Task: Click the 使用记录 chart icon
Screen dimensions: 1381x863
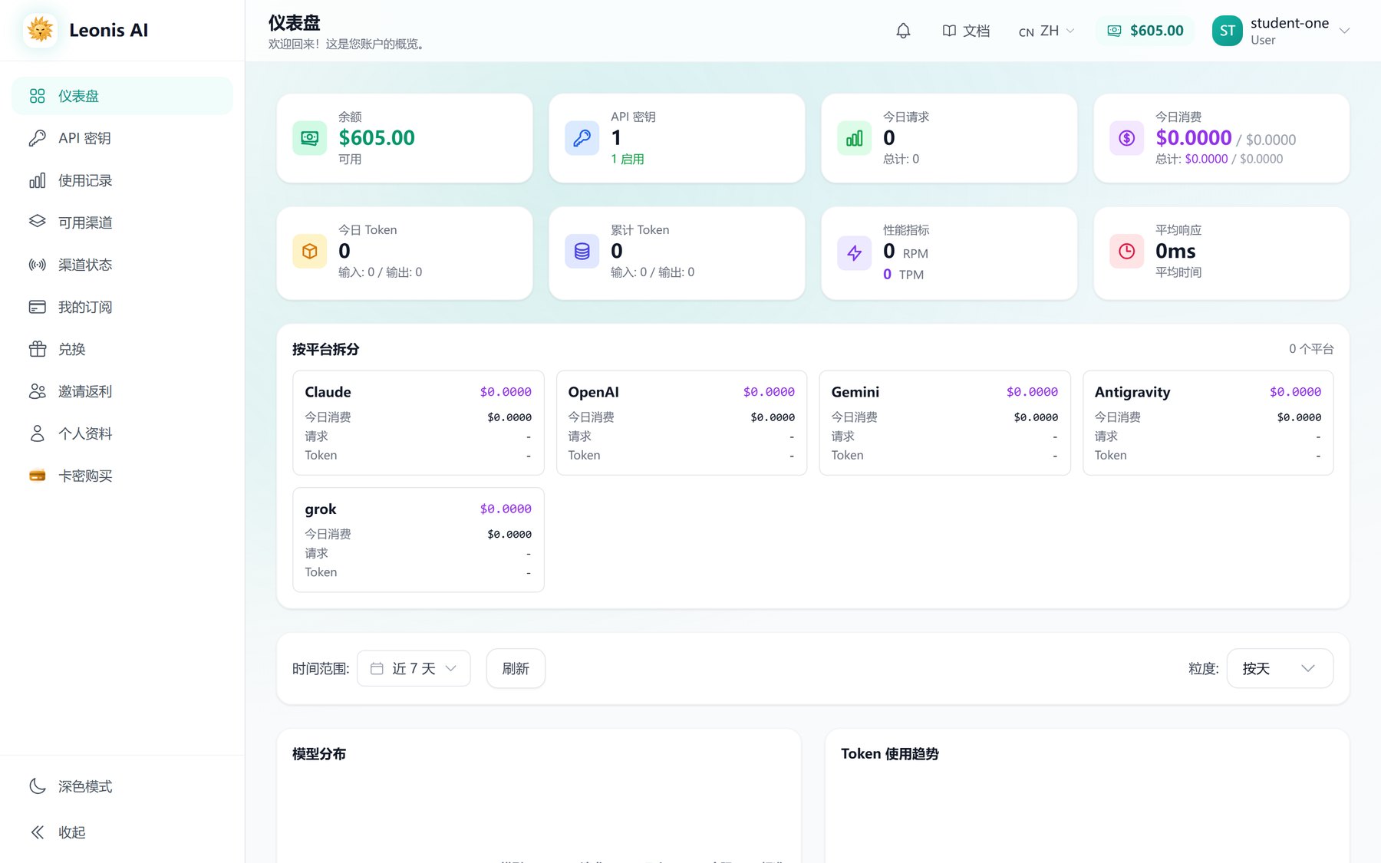Action: pos(37,180)
